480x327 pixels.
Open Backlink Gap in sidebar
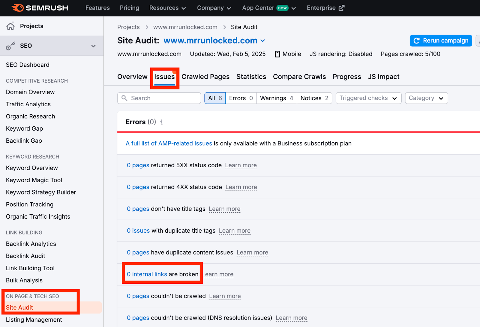pos(24,141)
